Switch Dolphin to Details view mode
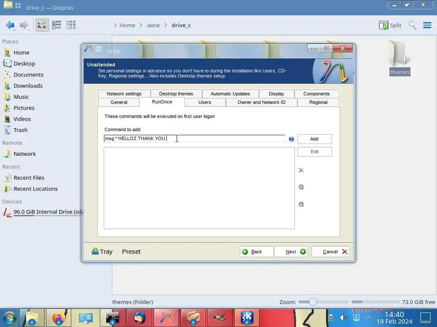This screenshot has width=437, height=327. click(71, 25)
